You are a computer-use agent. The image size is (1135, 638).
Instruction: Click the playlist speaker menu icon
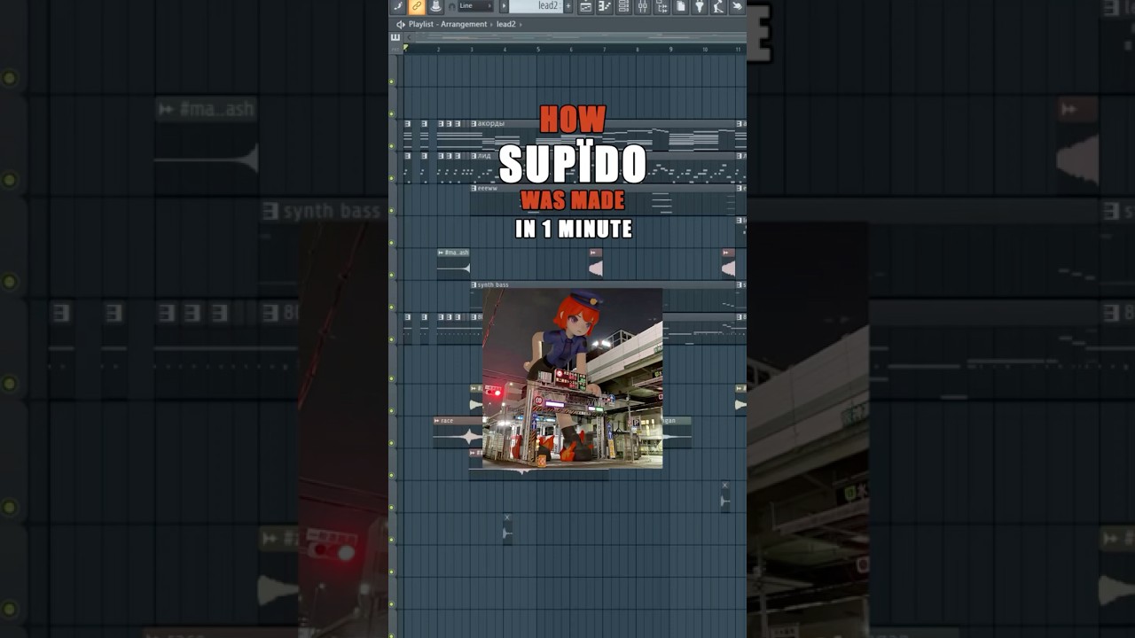pyautogui.click(x=401, y=25)
